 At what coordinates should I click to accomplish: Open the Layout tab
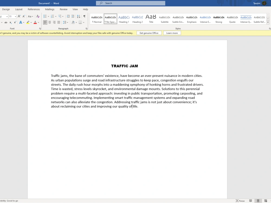(19, 9)
